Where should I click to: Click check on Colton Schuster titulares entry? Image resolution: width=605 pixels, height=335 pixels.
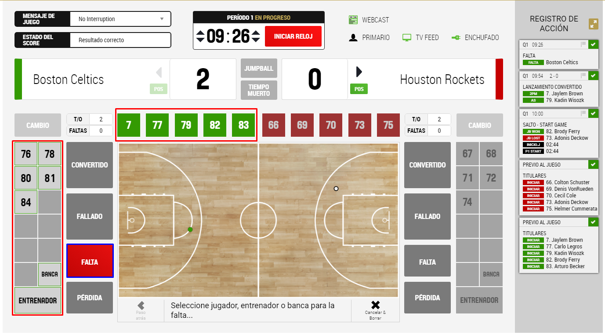coord(593,164)
